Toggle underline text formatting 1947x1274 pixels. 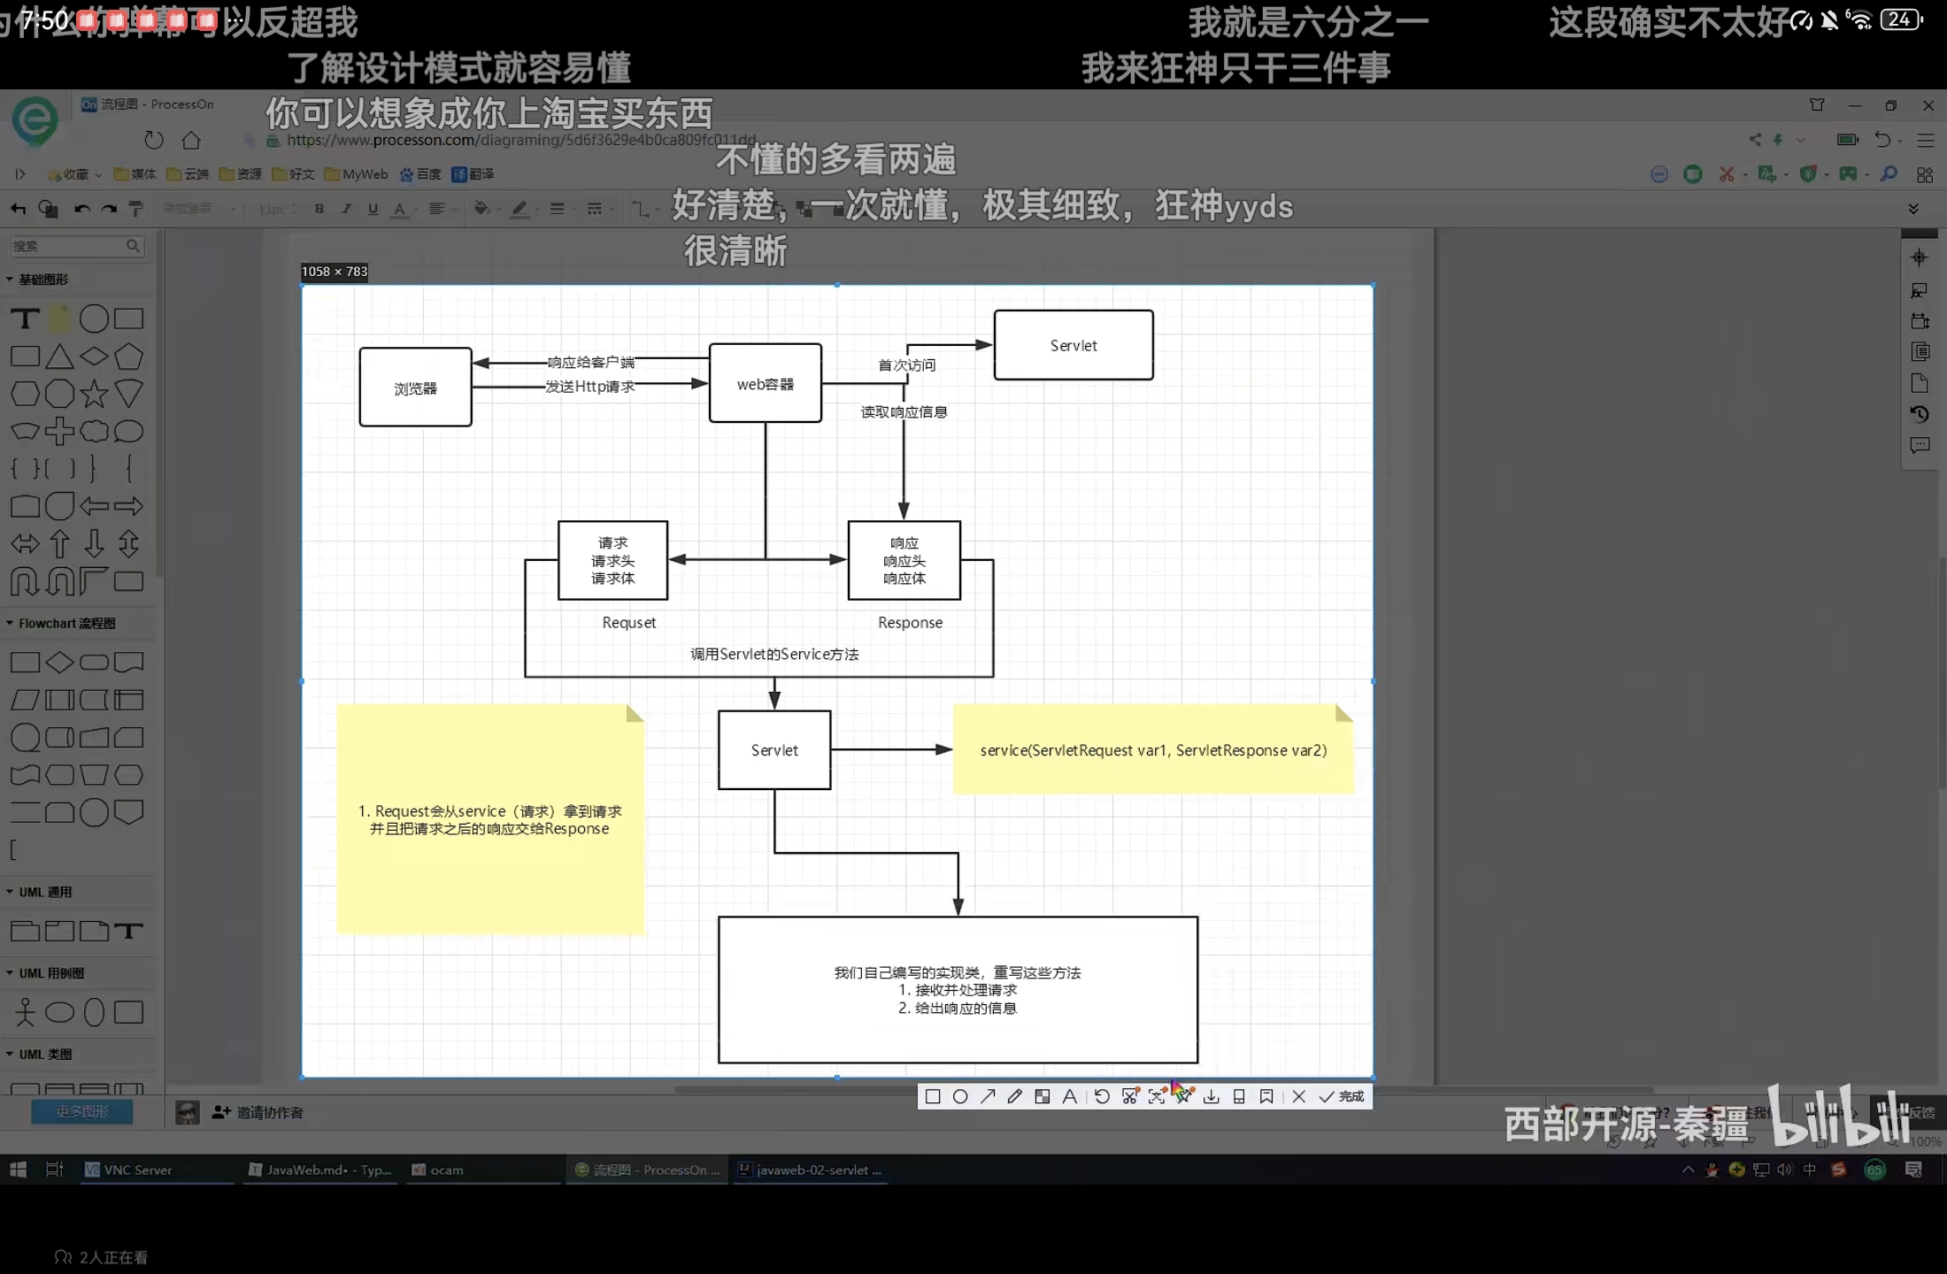pos(373,210)
